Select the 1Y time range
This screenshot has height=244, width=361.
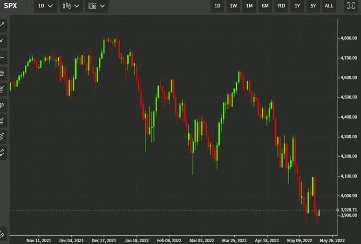(297, 6)
